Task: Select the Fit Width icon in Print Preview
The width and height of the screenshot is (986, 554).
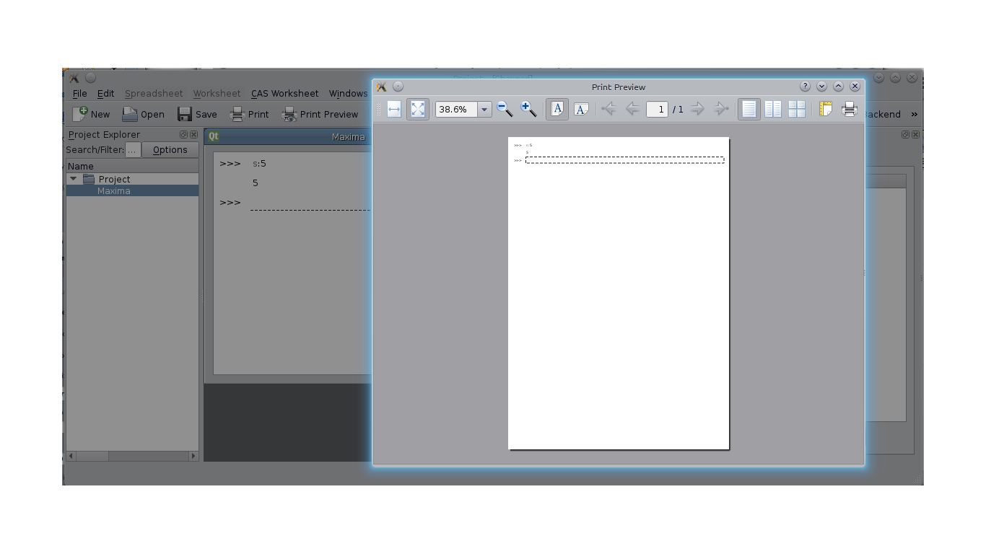Action: (x=393, y=109)
